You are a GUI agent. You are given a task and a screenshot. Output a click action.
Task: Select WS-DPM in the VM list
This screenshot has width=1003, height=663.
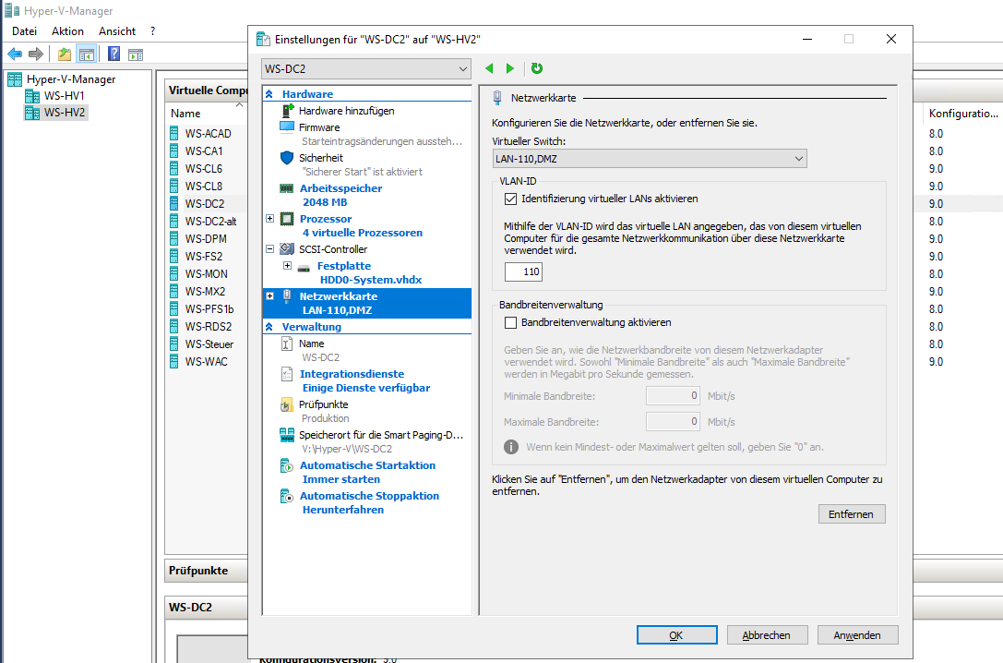tap(206, 239)
